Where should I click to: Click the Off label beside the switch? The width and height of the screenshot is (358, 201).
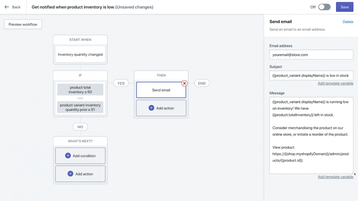click(313, 7)
